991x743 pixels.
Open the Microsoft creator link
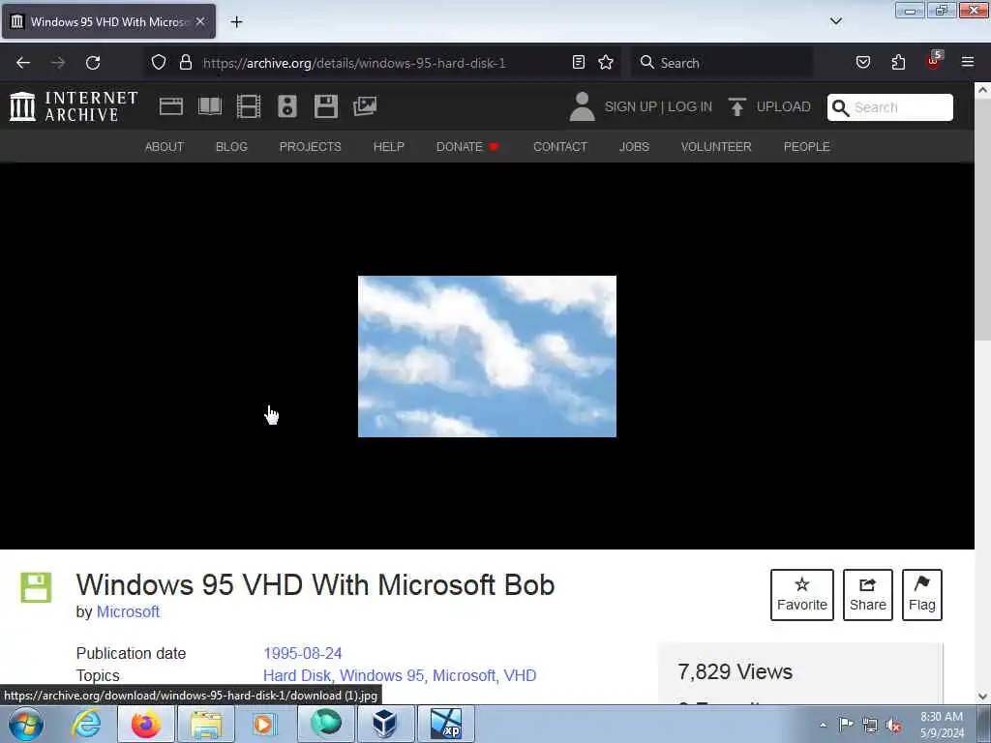click(128, 611)
